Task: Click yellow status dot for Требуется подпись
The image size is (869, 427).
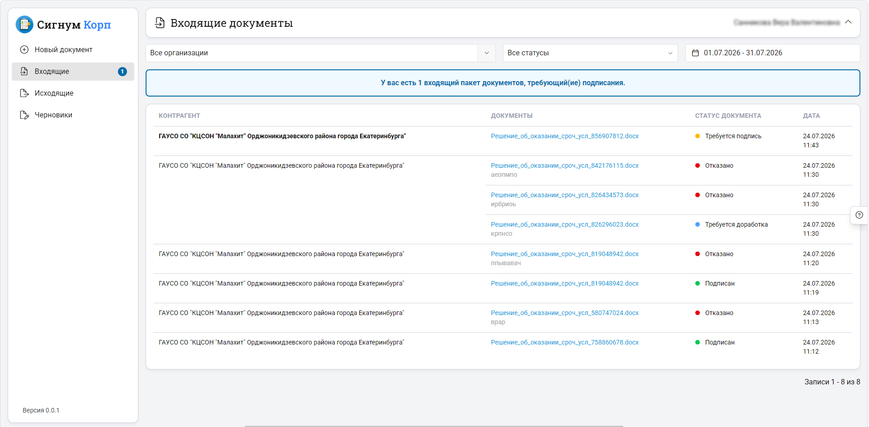Action: (x=698, y=136)
